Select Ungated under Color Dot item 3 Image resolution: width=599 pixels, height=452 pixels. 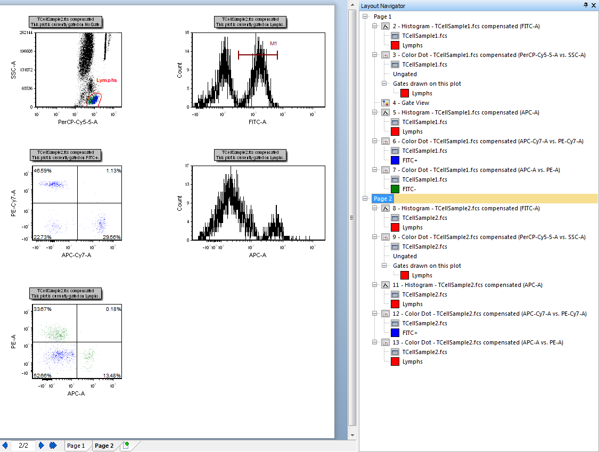pyautogui.click(x=405, y=74)
